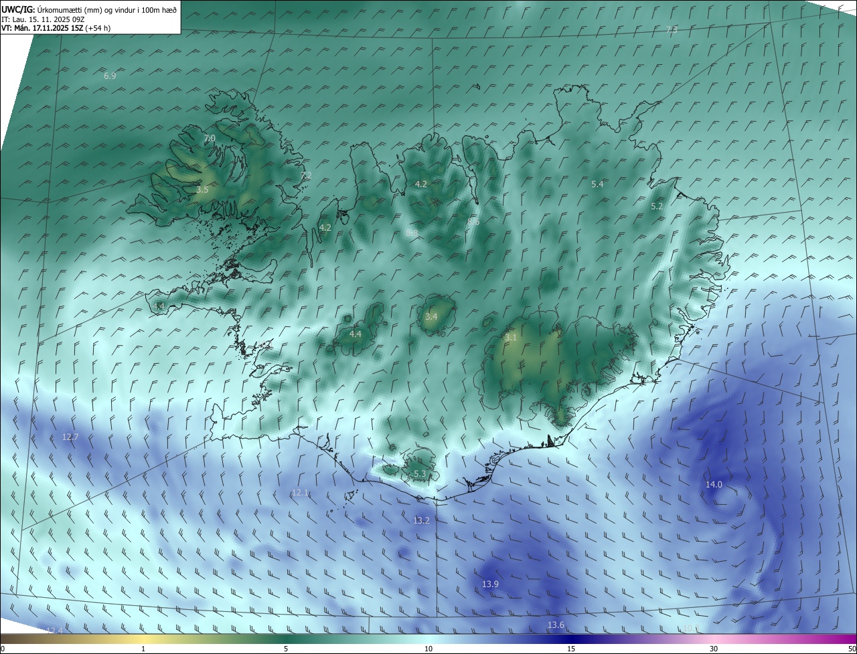Click the 3.1 value on the Vatnajökull glacier
Screen dimensions: 857x654
click(x=511, y=338)
